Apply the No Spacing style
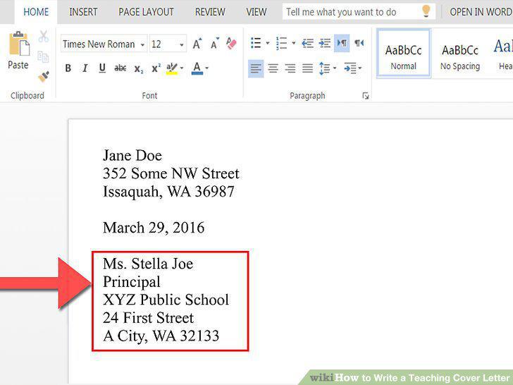The height and width of the screenshot is (385, 513). 460,54
